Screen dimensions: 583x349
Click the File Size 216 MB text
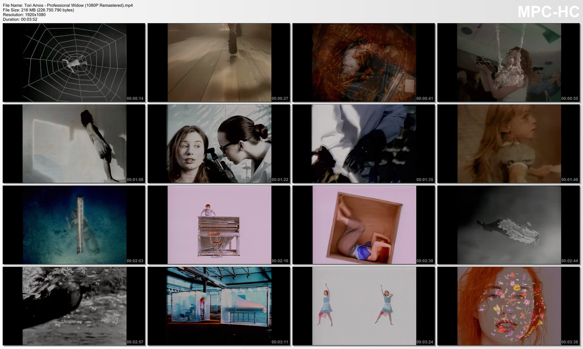pos(38,10)
